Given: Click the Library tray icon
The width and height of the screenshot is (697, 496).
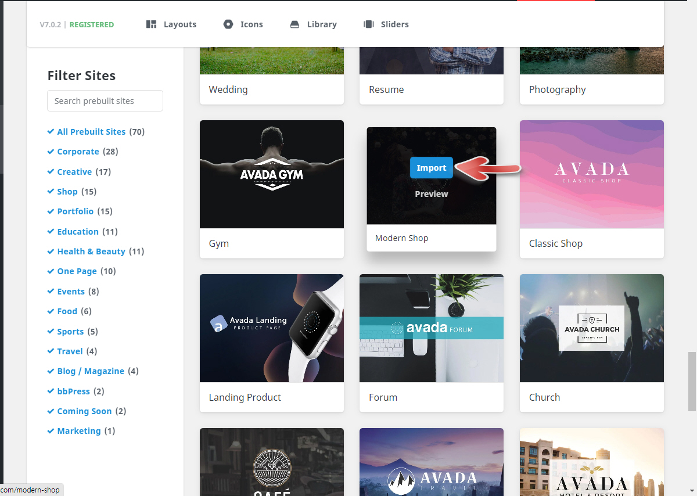Looking at the screenshot, I should 295,24.
